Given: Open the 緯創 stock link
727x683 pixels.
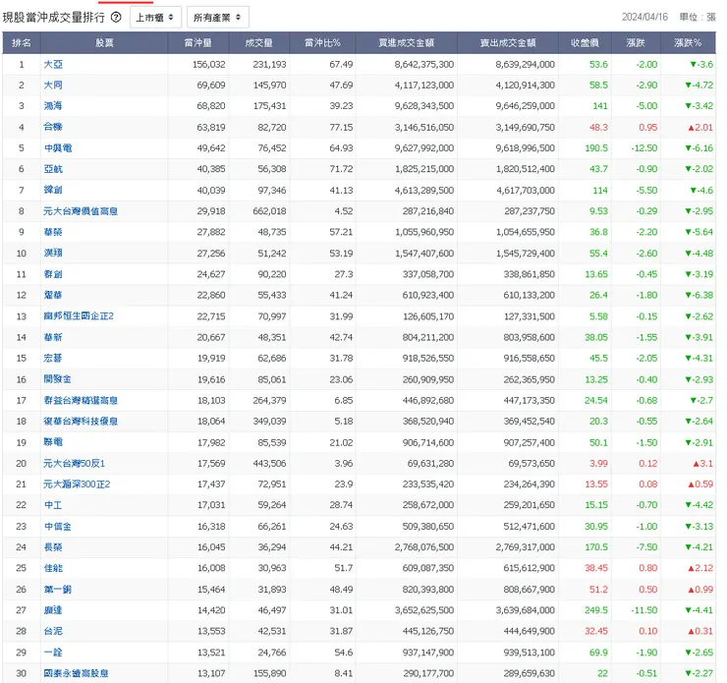Looking at the screenshot, I should (x=53, y=190).
